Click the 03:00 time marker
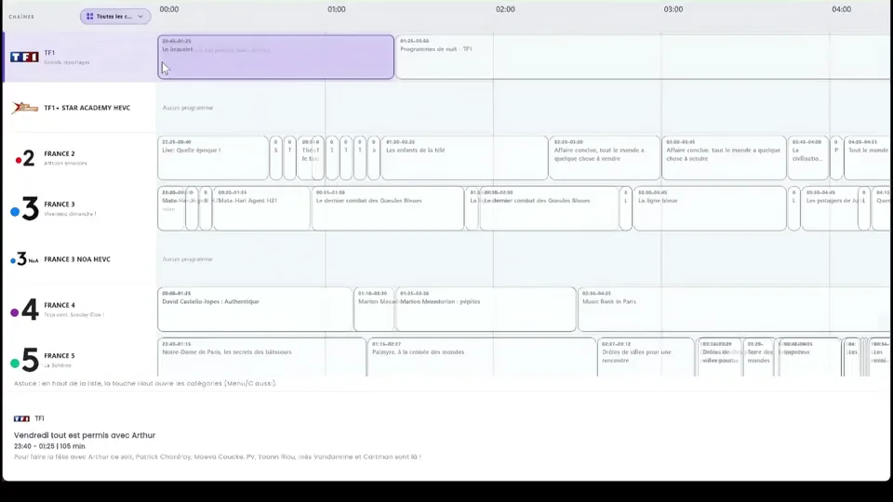893x502 pixels. coord(673,9)
